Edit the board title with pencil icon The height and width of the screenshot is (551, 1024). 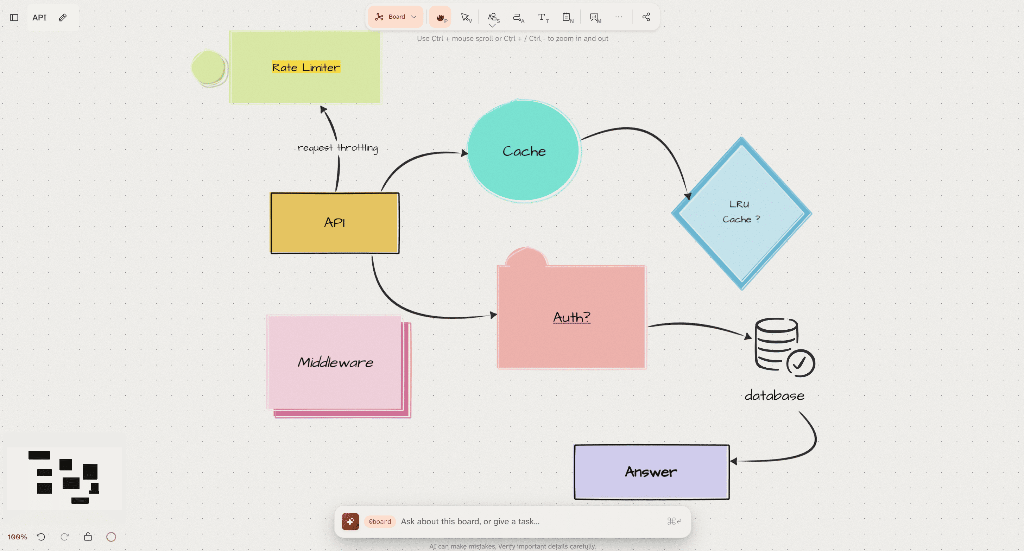pyautogui.click(x=62, y=18)
